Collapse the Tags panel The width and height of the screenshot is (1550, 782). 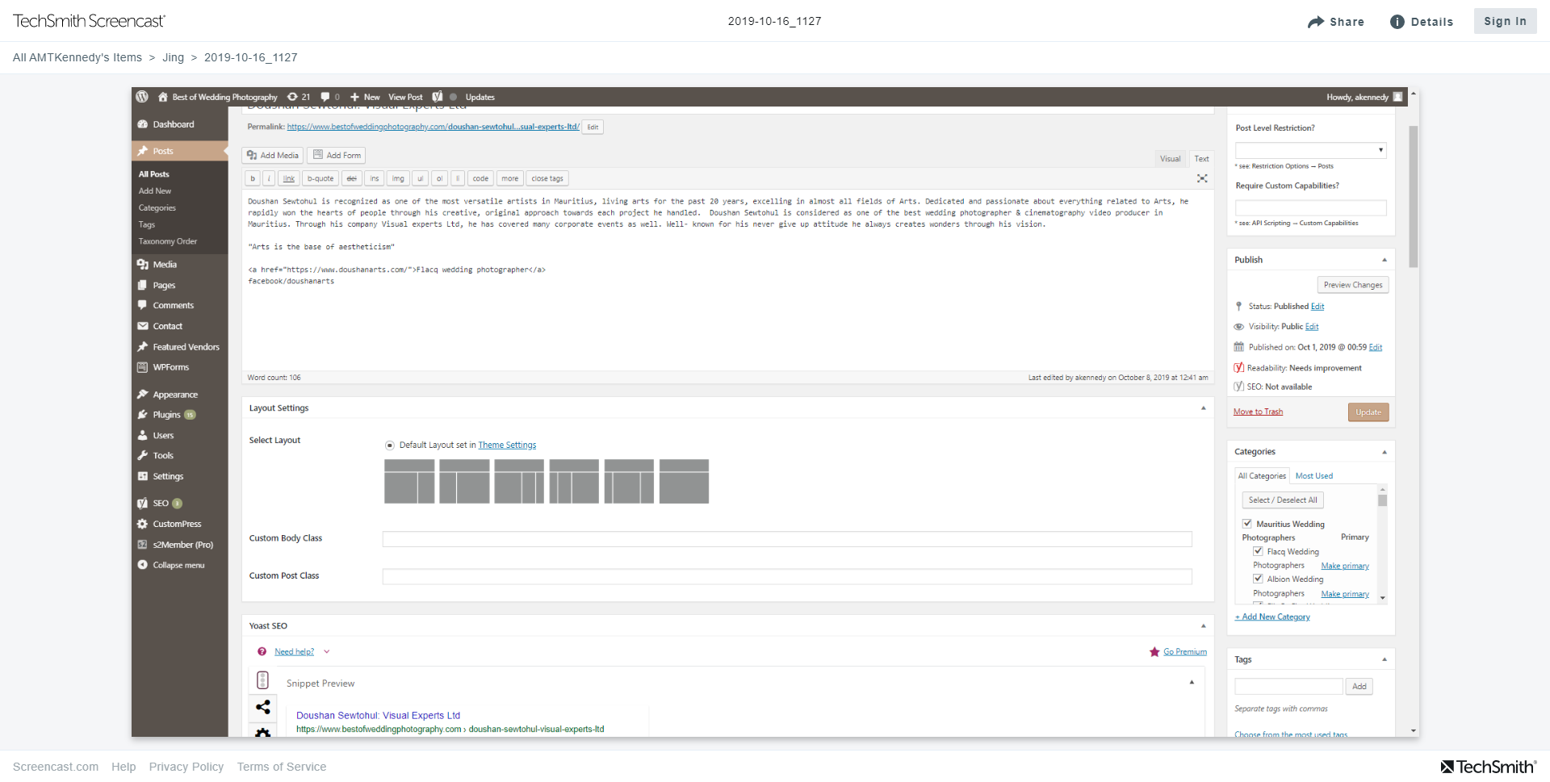(x=1385, y=659)
